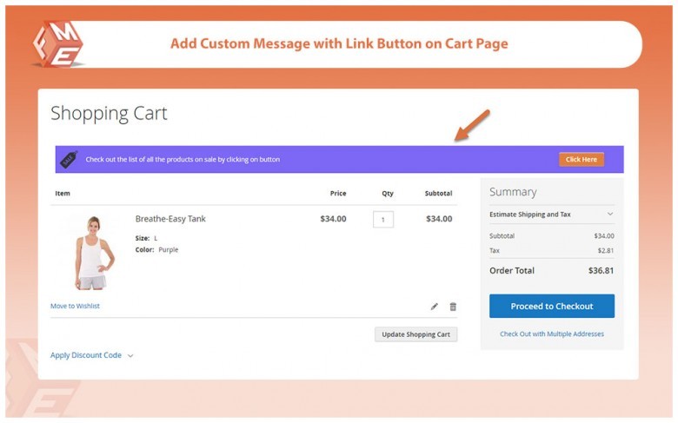This screenshot has width=678, height=423.
Task: Click the orange arrow pointing at the banner
Action: click(x=472, y=126)
